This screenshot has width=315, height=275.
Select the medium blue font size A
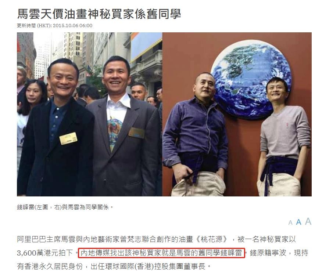pos(299,222)
